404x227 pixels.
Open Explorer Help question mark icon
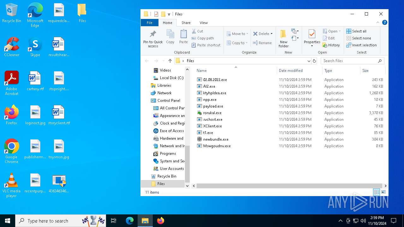click(x=384, y=23)
